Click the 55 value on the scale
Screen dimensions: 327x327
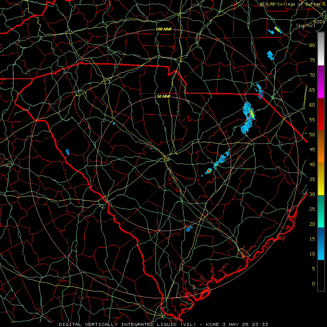pos(312,120)
